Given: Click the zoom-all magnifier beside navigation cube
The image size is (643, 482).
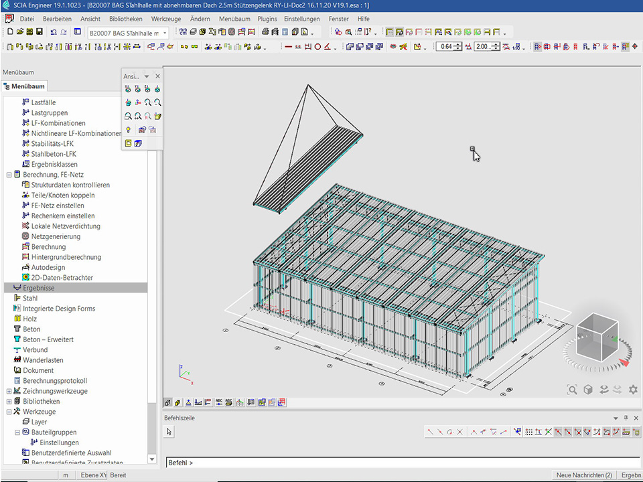Looking at the screenshot, I should (x=572, y=390).
